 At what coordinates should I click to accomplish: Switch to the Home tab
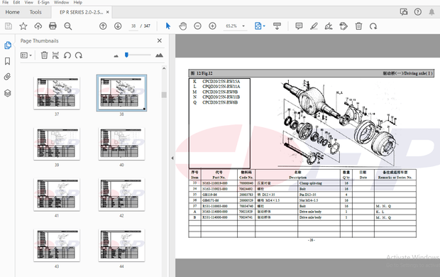12,12
